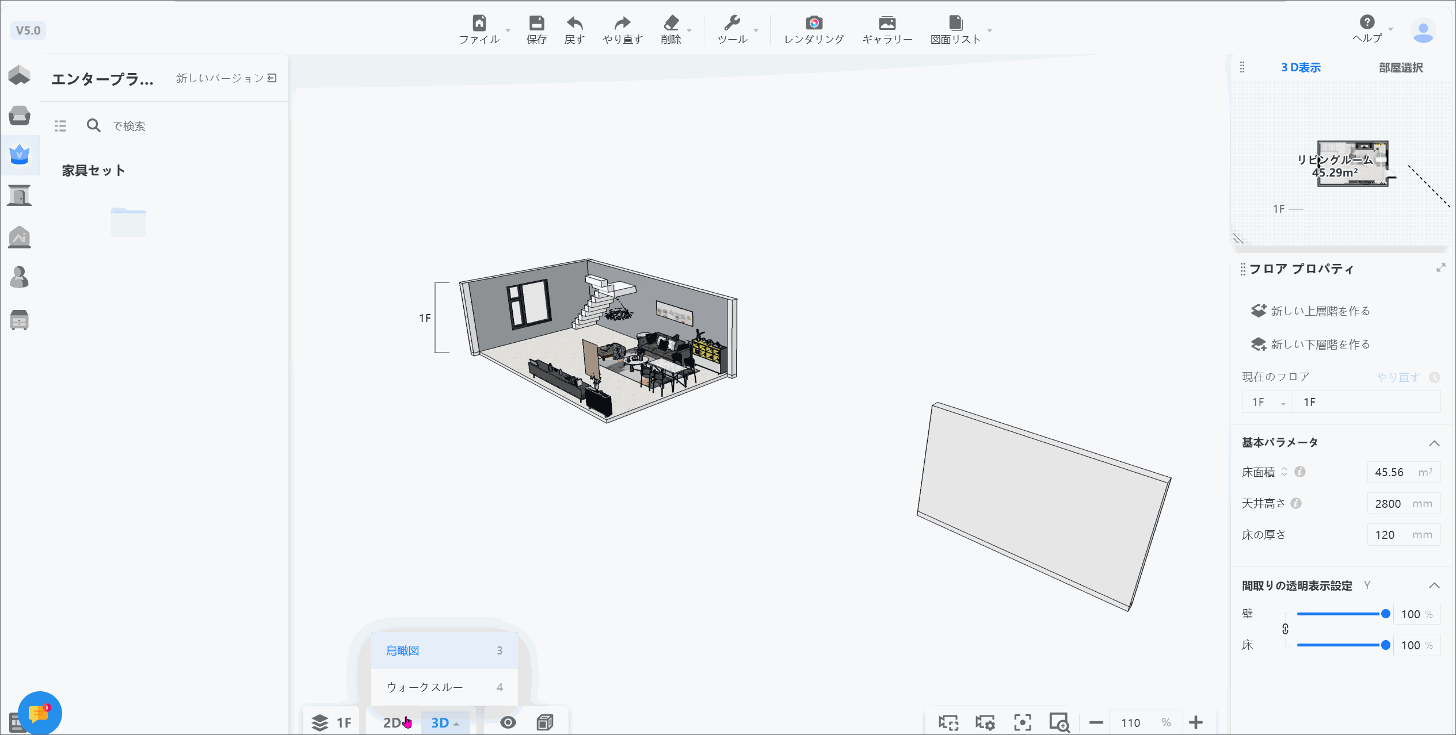Viewport: 1456px width, 735px height.
Task: Click やり直す beside 現在のフロア
Action: 1398,377
